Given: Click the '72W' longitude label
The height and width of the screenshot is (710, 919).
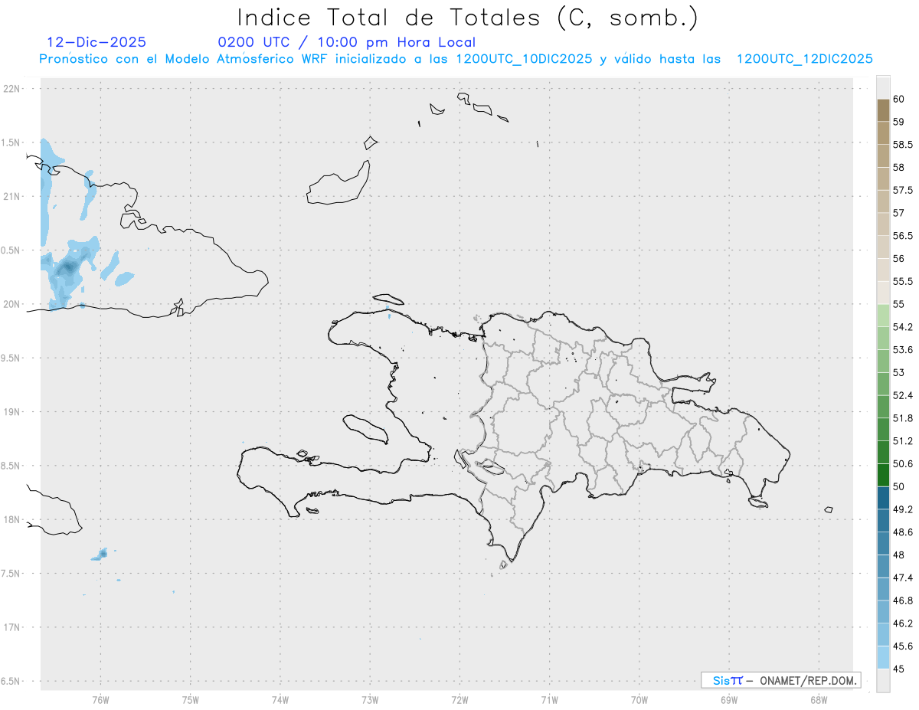Looking at the screenshot, I should coord(459,700).
